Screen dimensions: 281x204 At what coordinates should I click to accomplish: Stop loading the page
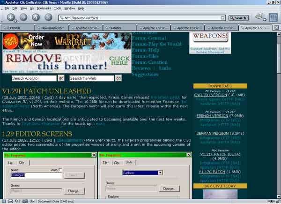click(x=48, y=18)
